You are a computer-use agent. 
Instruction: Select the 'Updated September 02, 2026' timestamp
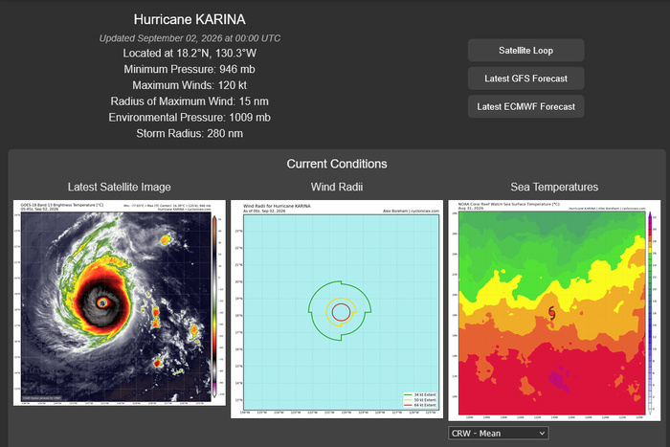coord(190,38)
